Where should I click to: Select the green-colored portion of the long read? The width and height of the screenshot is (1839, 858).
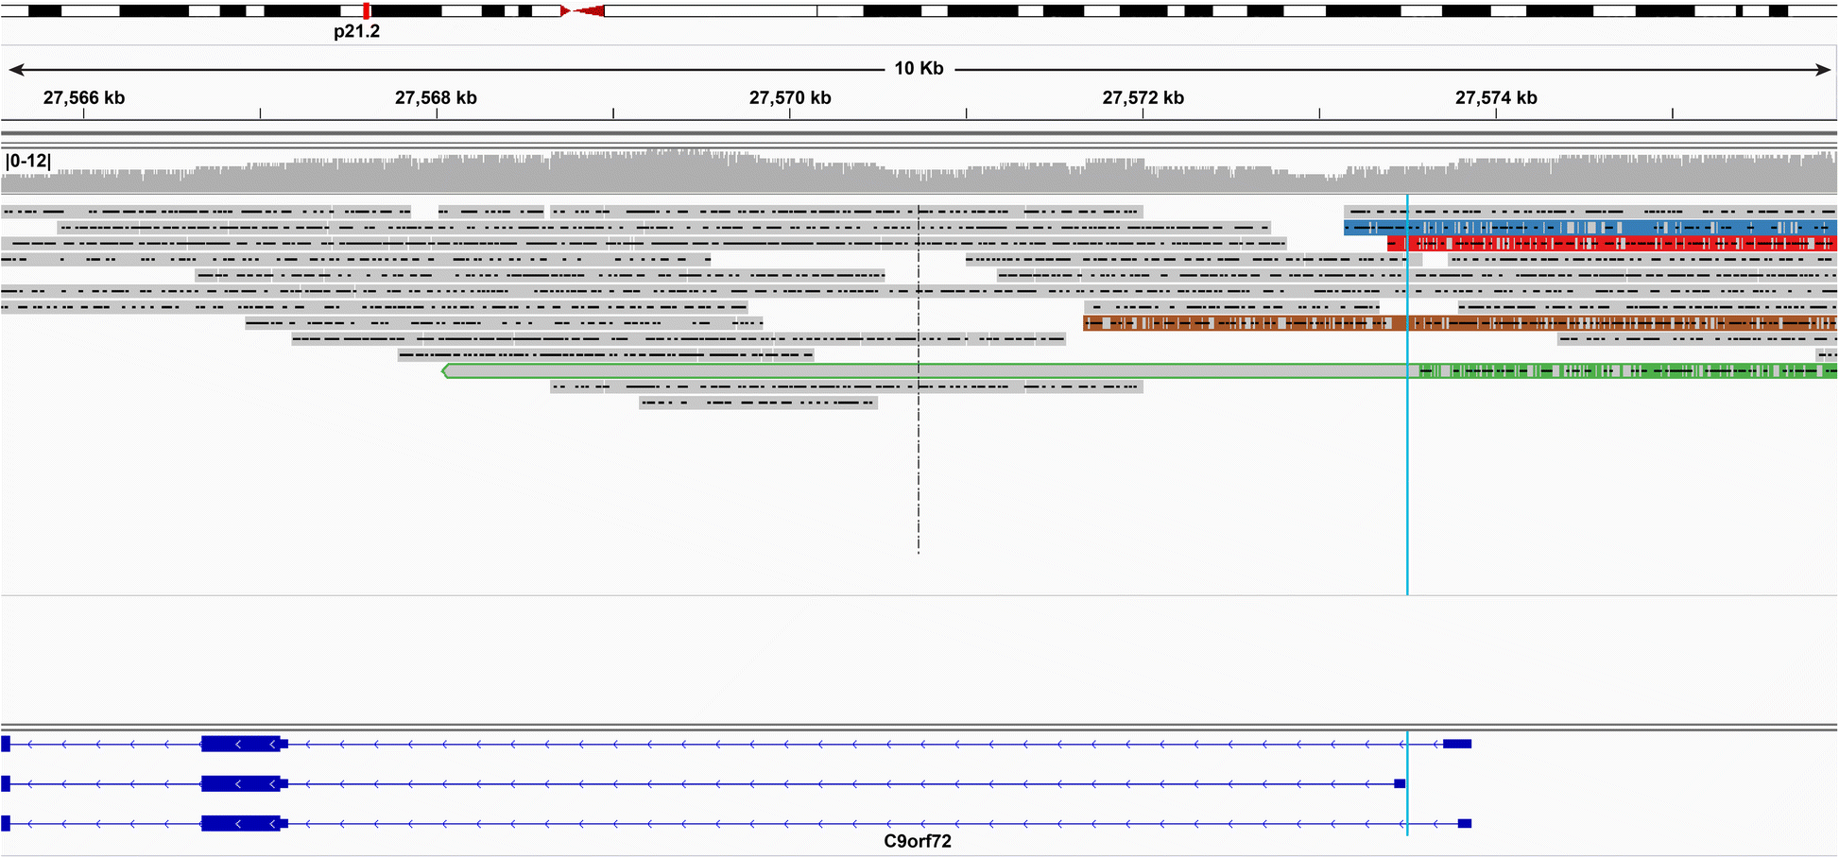(1628, 371)
